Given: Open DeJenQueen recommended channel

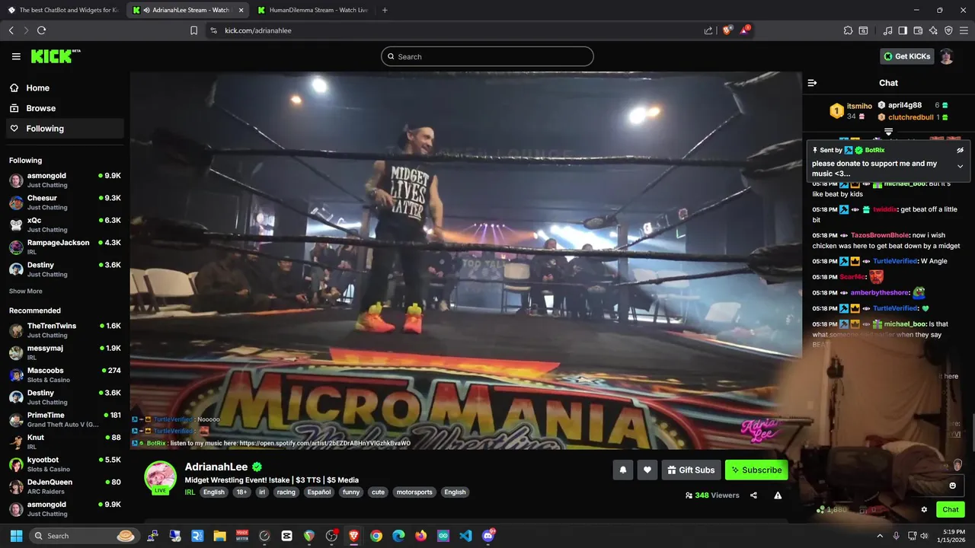Looking at the screenshot, I should click(x=66, y=486).
